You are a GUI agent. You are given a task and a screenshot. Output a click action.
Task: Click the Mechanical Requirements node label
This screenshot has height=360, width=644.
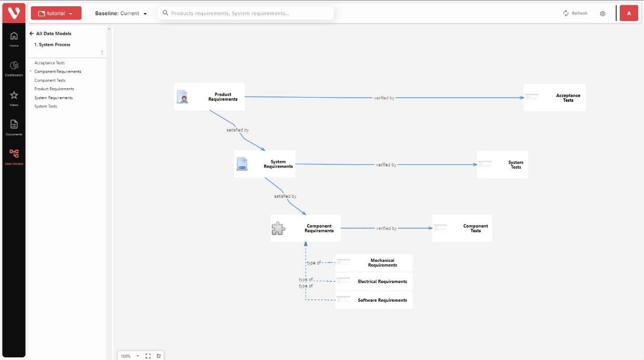click(x=382, y=263)
